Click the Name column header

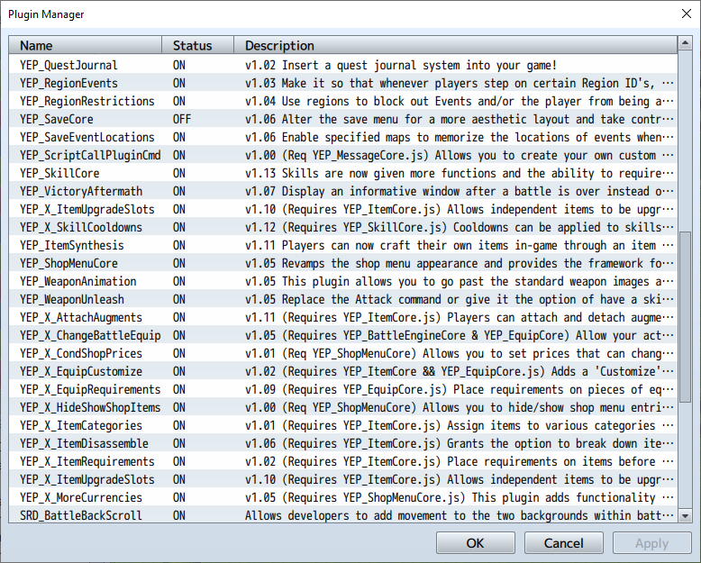tap(85, 46)
